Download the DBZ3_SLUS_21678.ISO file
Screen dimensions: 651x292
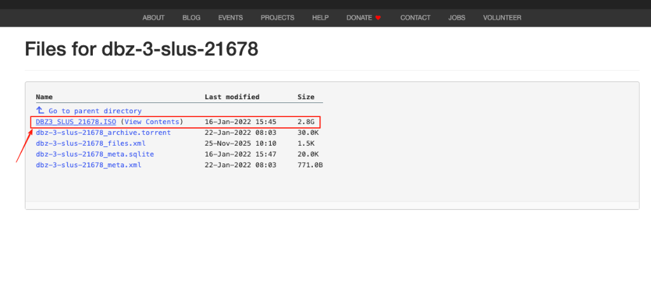pos(76,122)
